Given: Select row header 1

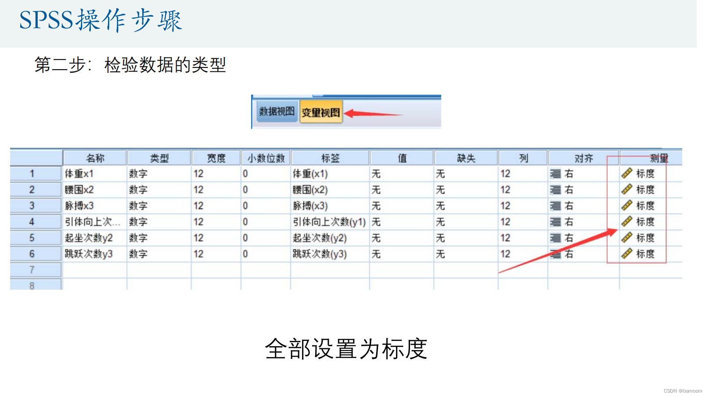Looking at the screenshot, I should pos(36,174).
